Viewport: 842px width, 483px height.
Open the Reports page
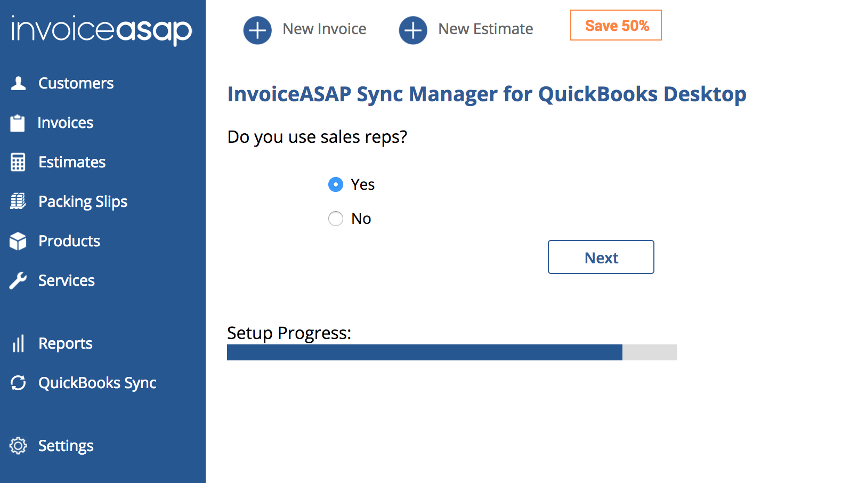tap(66, 343)
